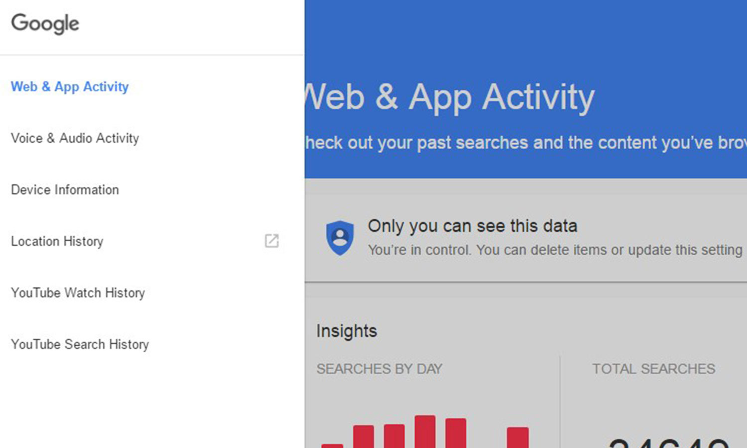
Task: Click the total searches number
Action: [x=668, y=443]
